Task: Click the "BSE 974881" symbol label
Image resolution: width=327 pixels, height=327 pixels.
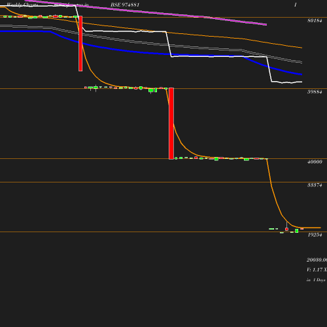Action: pos(125,5)
